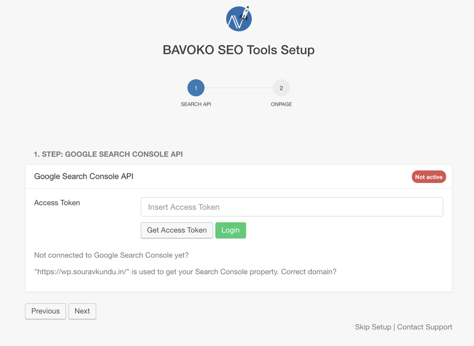Click the Access Token label
Screen dimensions: 474x346
[x=57, y=203]
